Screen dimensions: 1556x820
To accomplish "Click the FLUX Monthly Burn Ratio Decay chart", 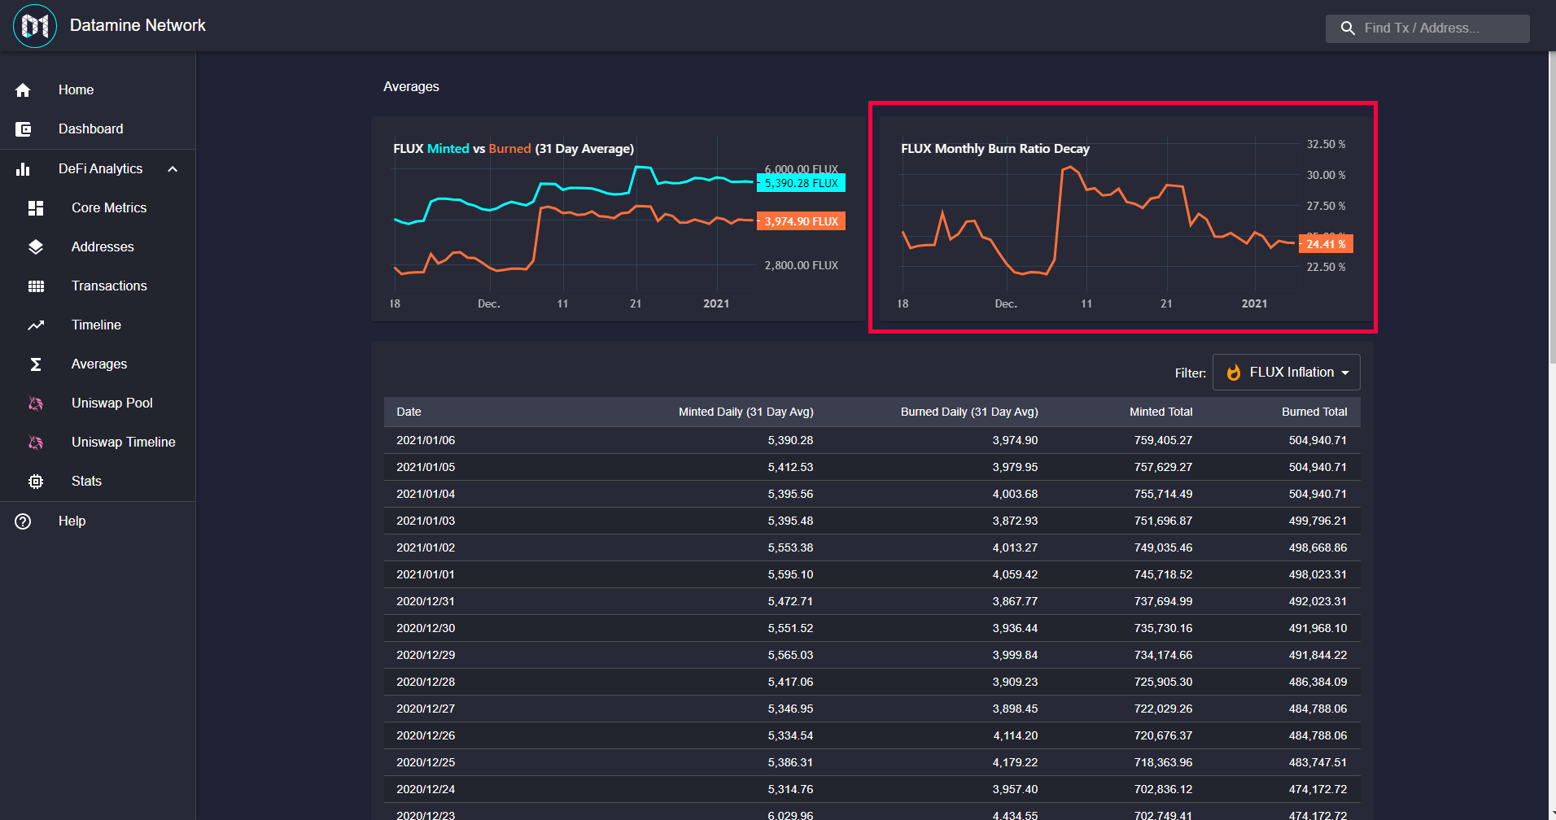I will point(1125,219).
